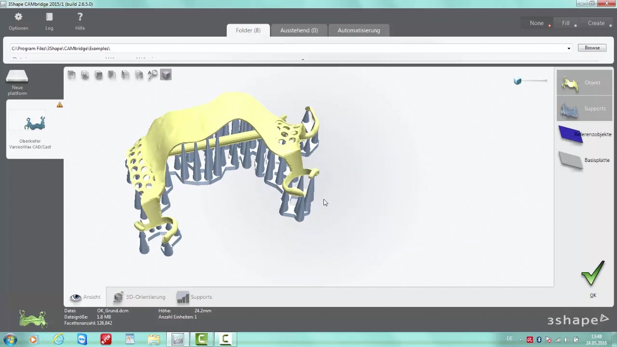Open the Automatisierung tab
The image size is (617, 347).
359,30
